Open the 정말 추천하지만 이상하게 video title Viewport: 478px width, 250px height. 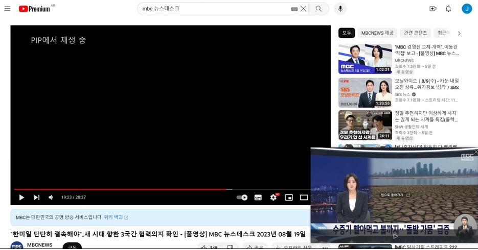click(x=426, y=116)
